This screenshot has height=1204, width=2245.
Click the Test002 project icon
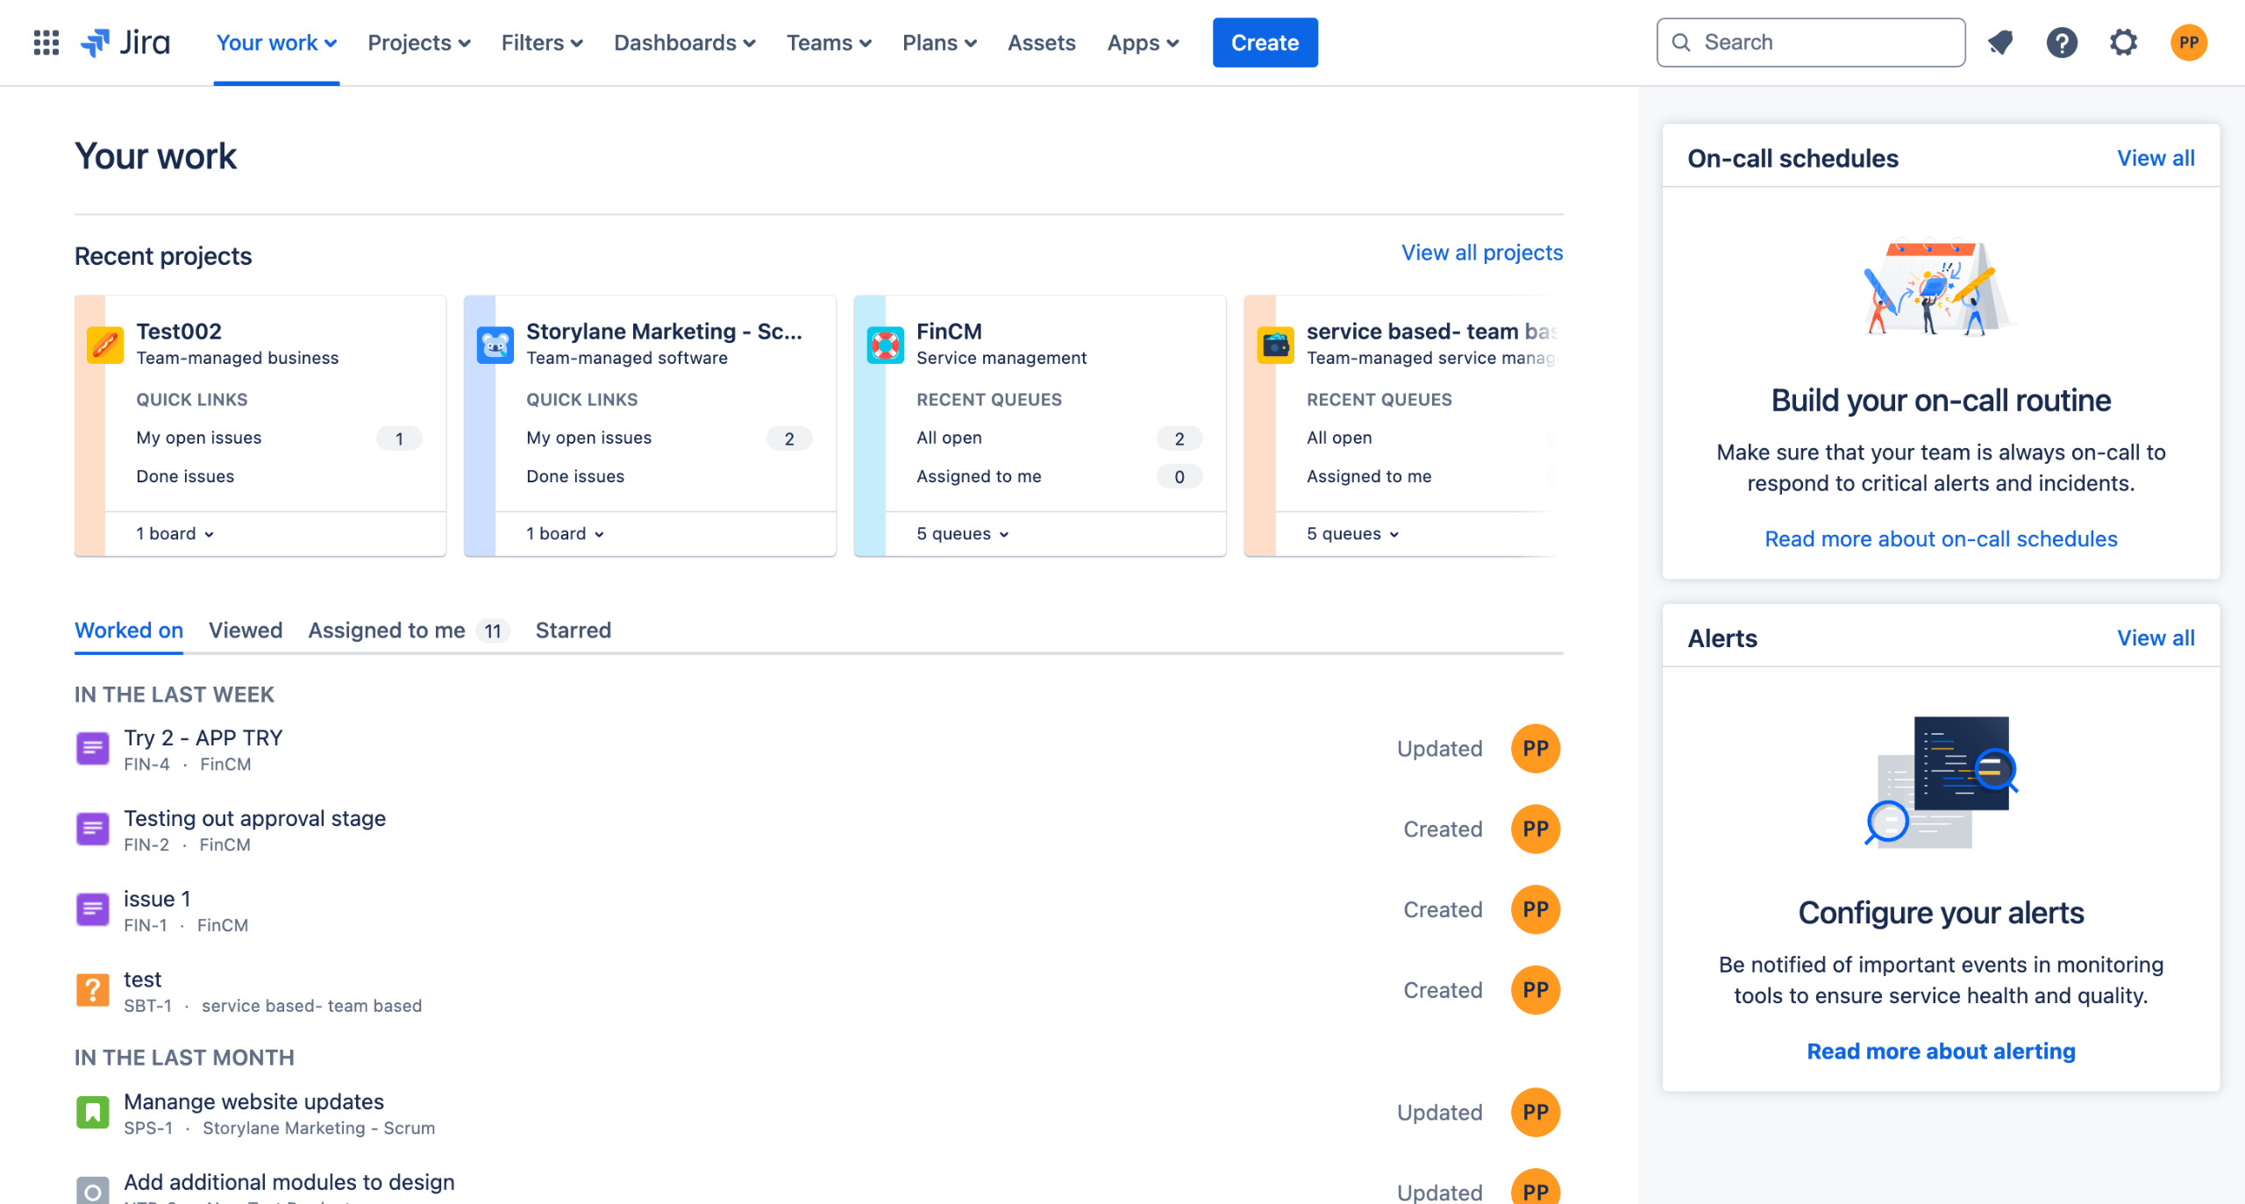(x=105, y=344)
